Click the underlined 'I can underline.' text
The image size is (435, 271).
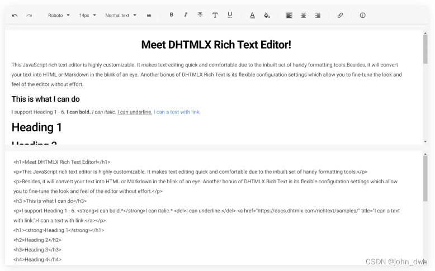pyautogui.click(x=135, y=112)
